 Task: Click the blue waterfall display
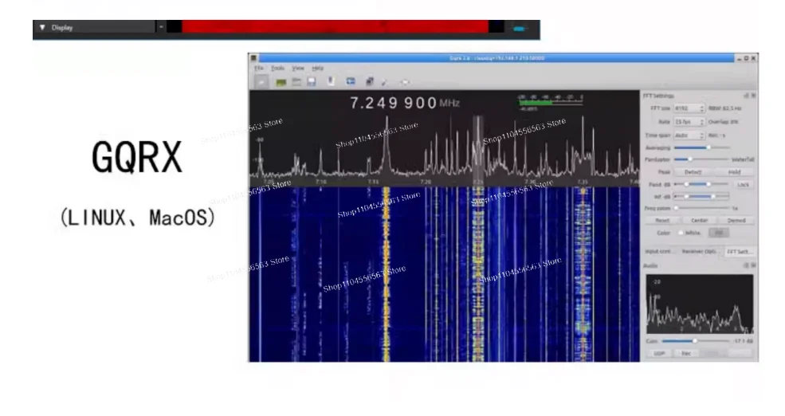pyautogui.click(x=444, y=274)
